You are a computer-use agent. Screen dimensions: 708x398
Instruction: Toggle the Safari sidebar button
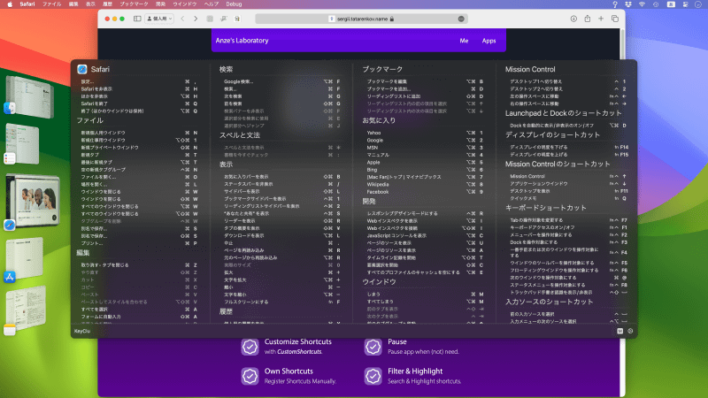click(x=137, y=19)
